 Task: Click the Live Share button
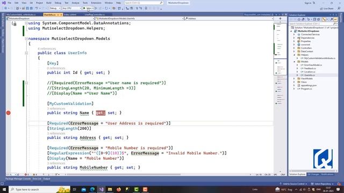pos(327,9)
